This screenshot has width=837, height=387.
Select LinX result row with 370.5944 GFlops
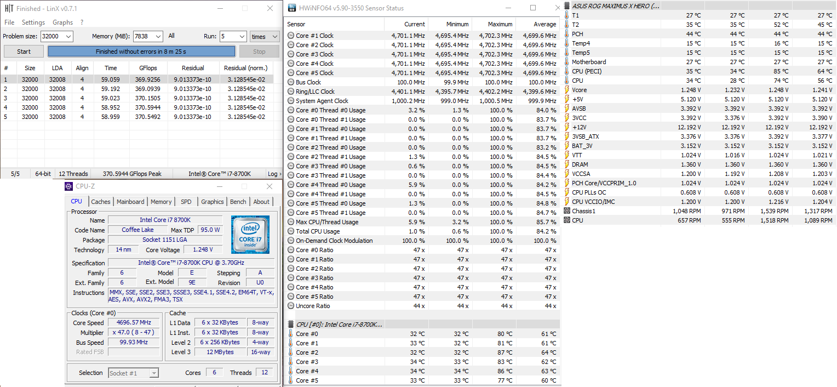point(137,107)
